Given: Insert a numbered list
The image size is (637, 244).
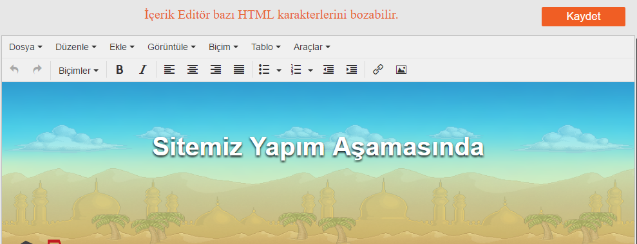Looking at the screenshot, I should 296,70.
